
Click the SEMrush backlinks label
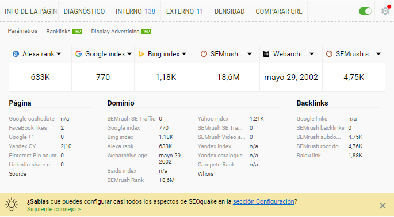(320, 128)
